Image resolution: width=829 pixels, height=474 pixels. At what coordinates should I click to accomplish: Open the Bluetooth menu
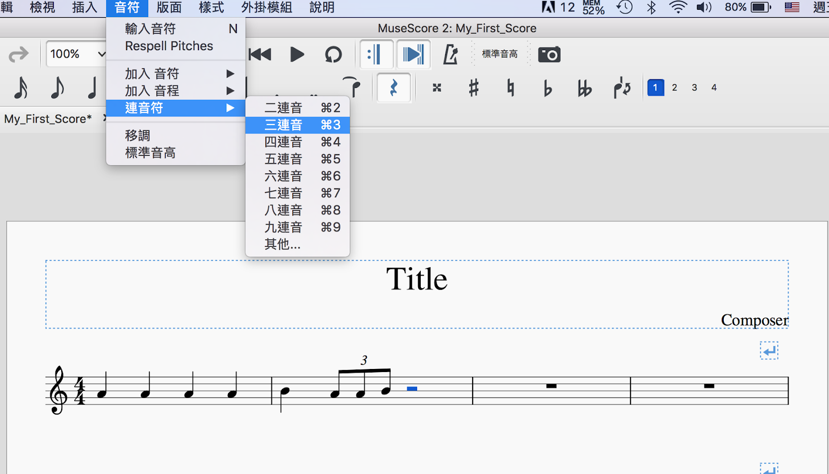click(x=652, y=7)
